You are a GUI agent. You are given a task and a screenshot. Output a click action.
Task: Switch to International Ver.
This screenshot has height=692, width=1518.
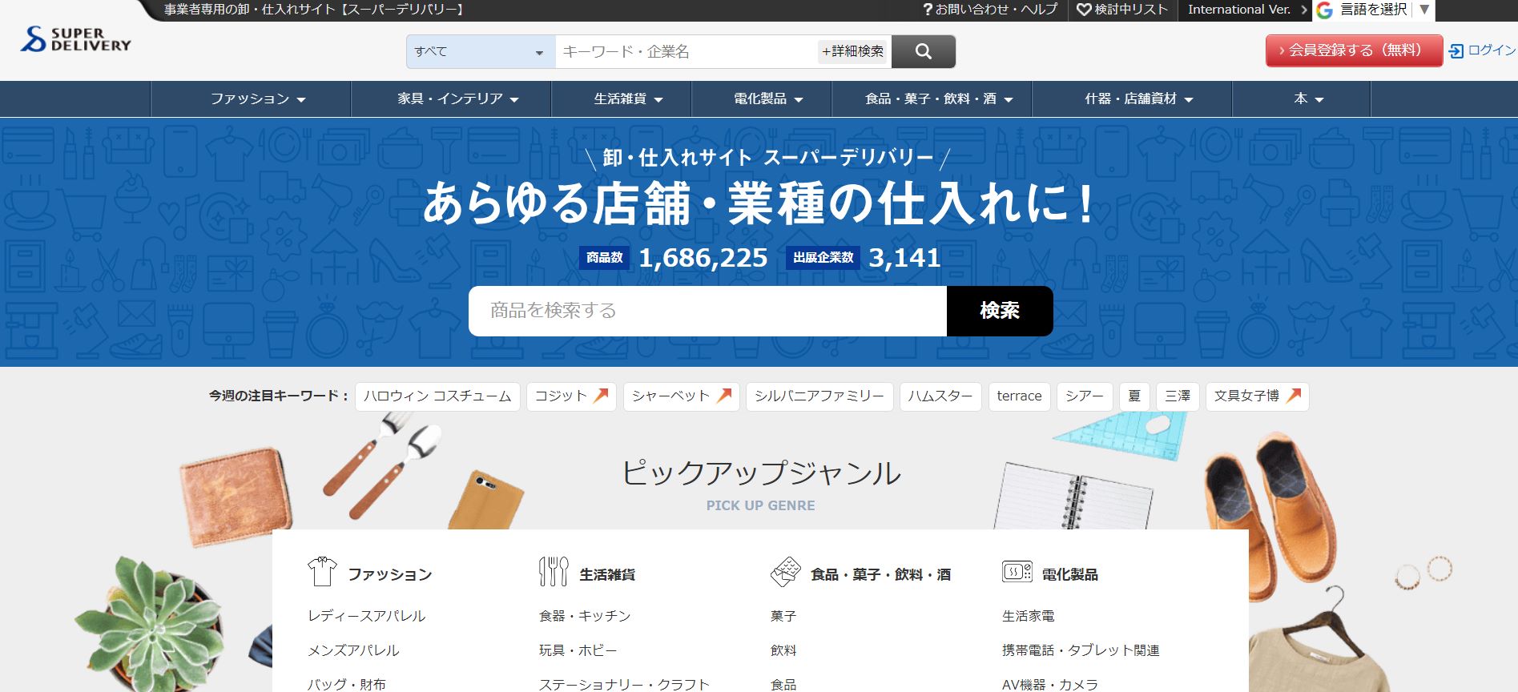tap(1240, 10)
